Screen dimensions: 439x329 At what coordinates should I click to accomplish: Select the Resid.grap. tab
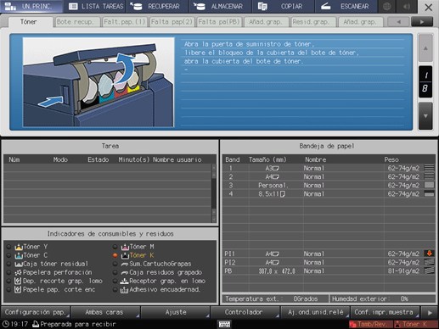[x=313, y=22]
